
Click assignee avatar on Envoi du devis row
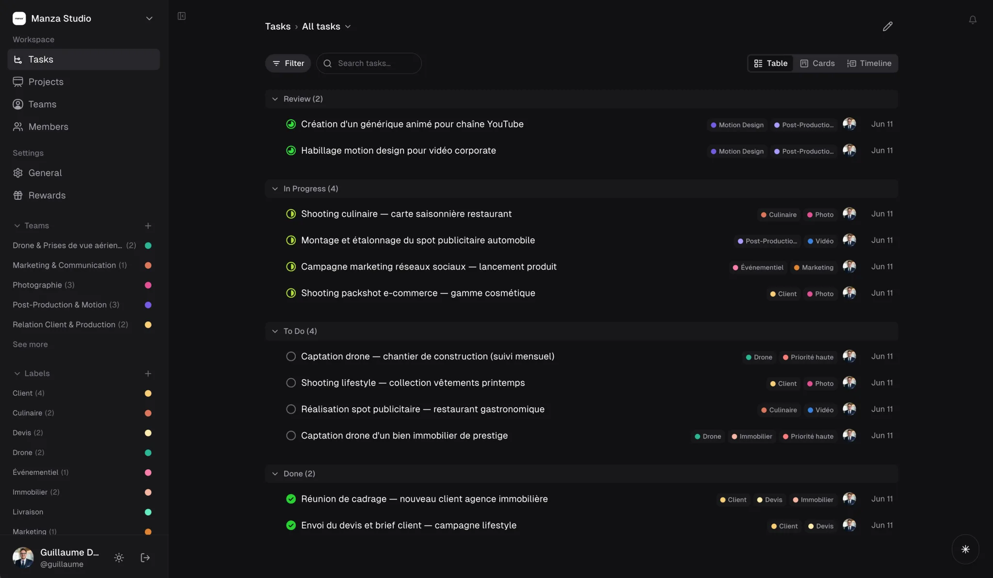point(849,525)
